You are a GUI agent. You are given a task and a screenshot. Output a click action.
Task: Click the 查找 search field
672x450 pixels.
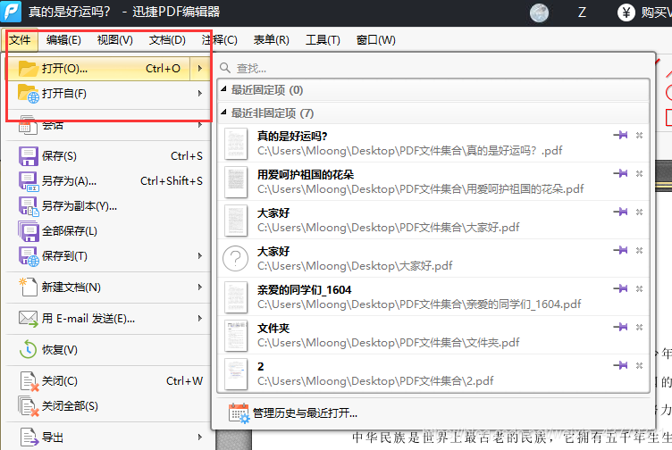(433, 68)
